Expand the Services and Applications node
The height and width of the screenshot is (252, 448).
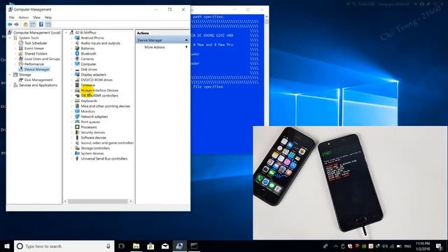click(10, 85)
